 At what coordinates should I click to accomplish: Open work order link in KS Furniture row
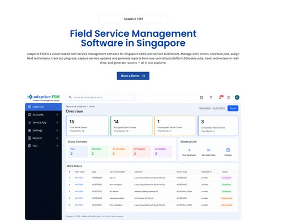79,198
